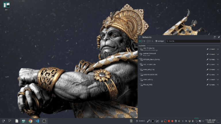The image size is (221, 124).
Task: Connect to ESP32C6_Neuro_Config network
Action: [x=211, y=59]
